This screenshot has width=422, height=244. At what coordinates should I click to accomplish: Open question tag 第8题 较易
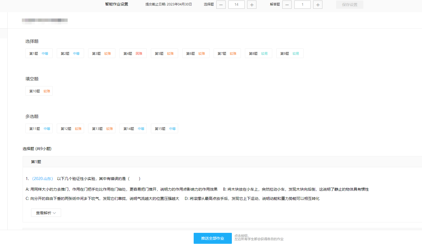point(258,53)
